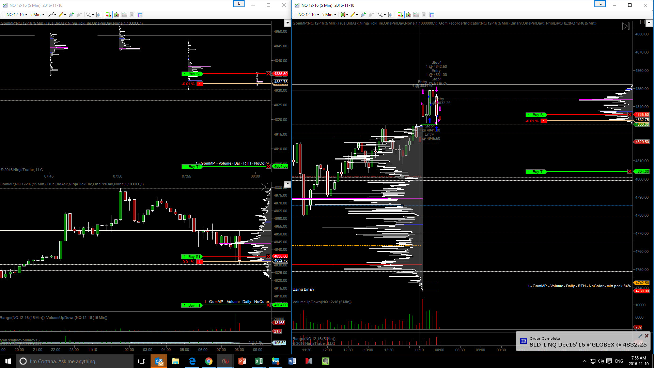This screenshot has height=368, width=654.
Task: Click the L link button in right window title
Action: coord(600,4)
